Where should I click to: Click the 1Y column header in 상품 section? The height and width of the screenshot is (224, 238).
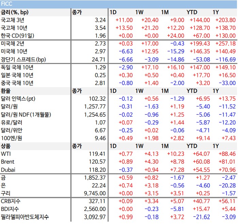[x=216, y=146]
